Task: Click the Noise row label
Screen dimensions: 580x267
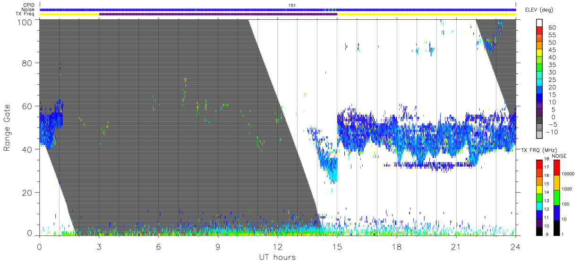Action: 29,9
